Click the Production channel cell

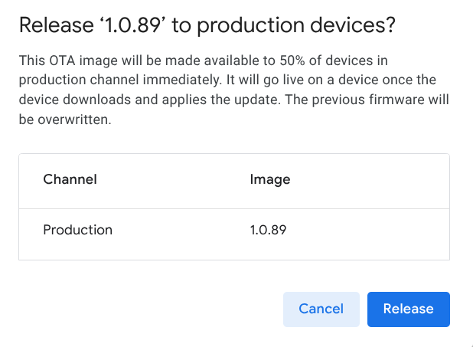(77, 230)
